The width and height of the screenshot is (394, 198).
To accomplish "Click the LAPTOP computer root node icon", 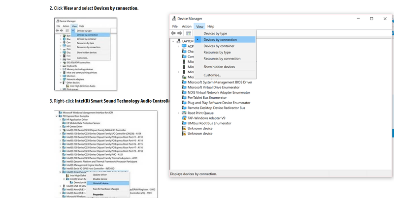I will coord(178,41).
